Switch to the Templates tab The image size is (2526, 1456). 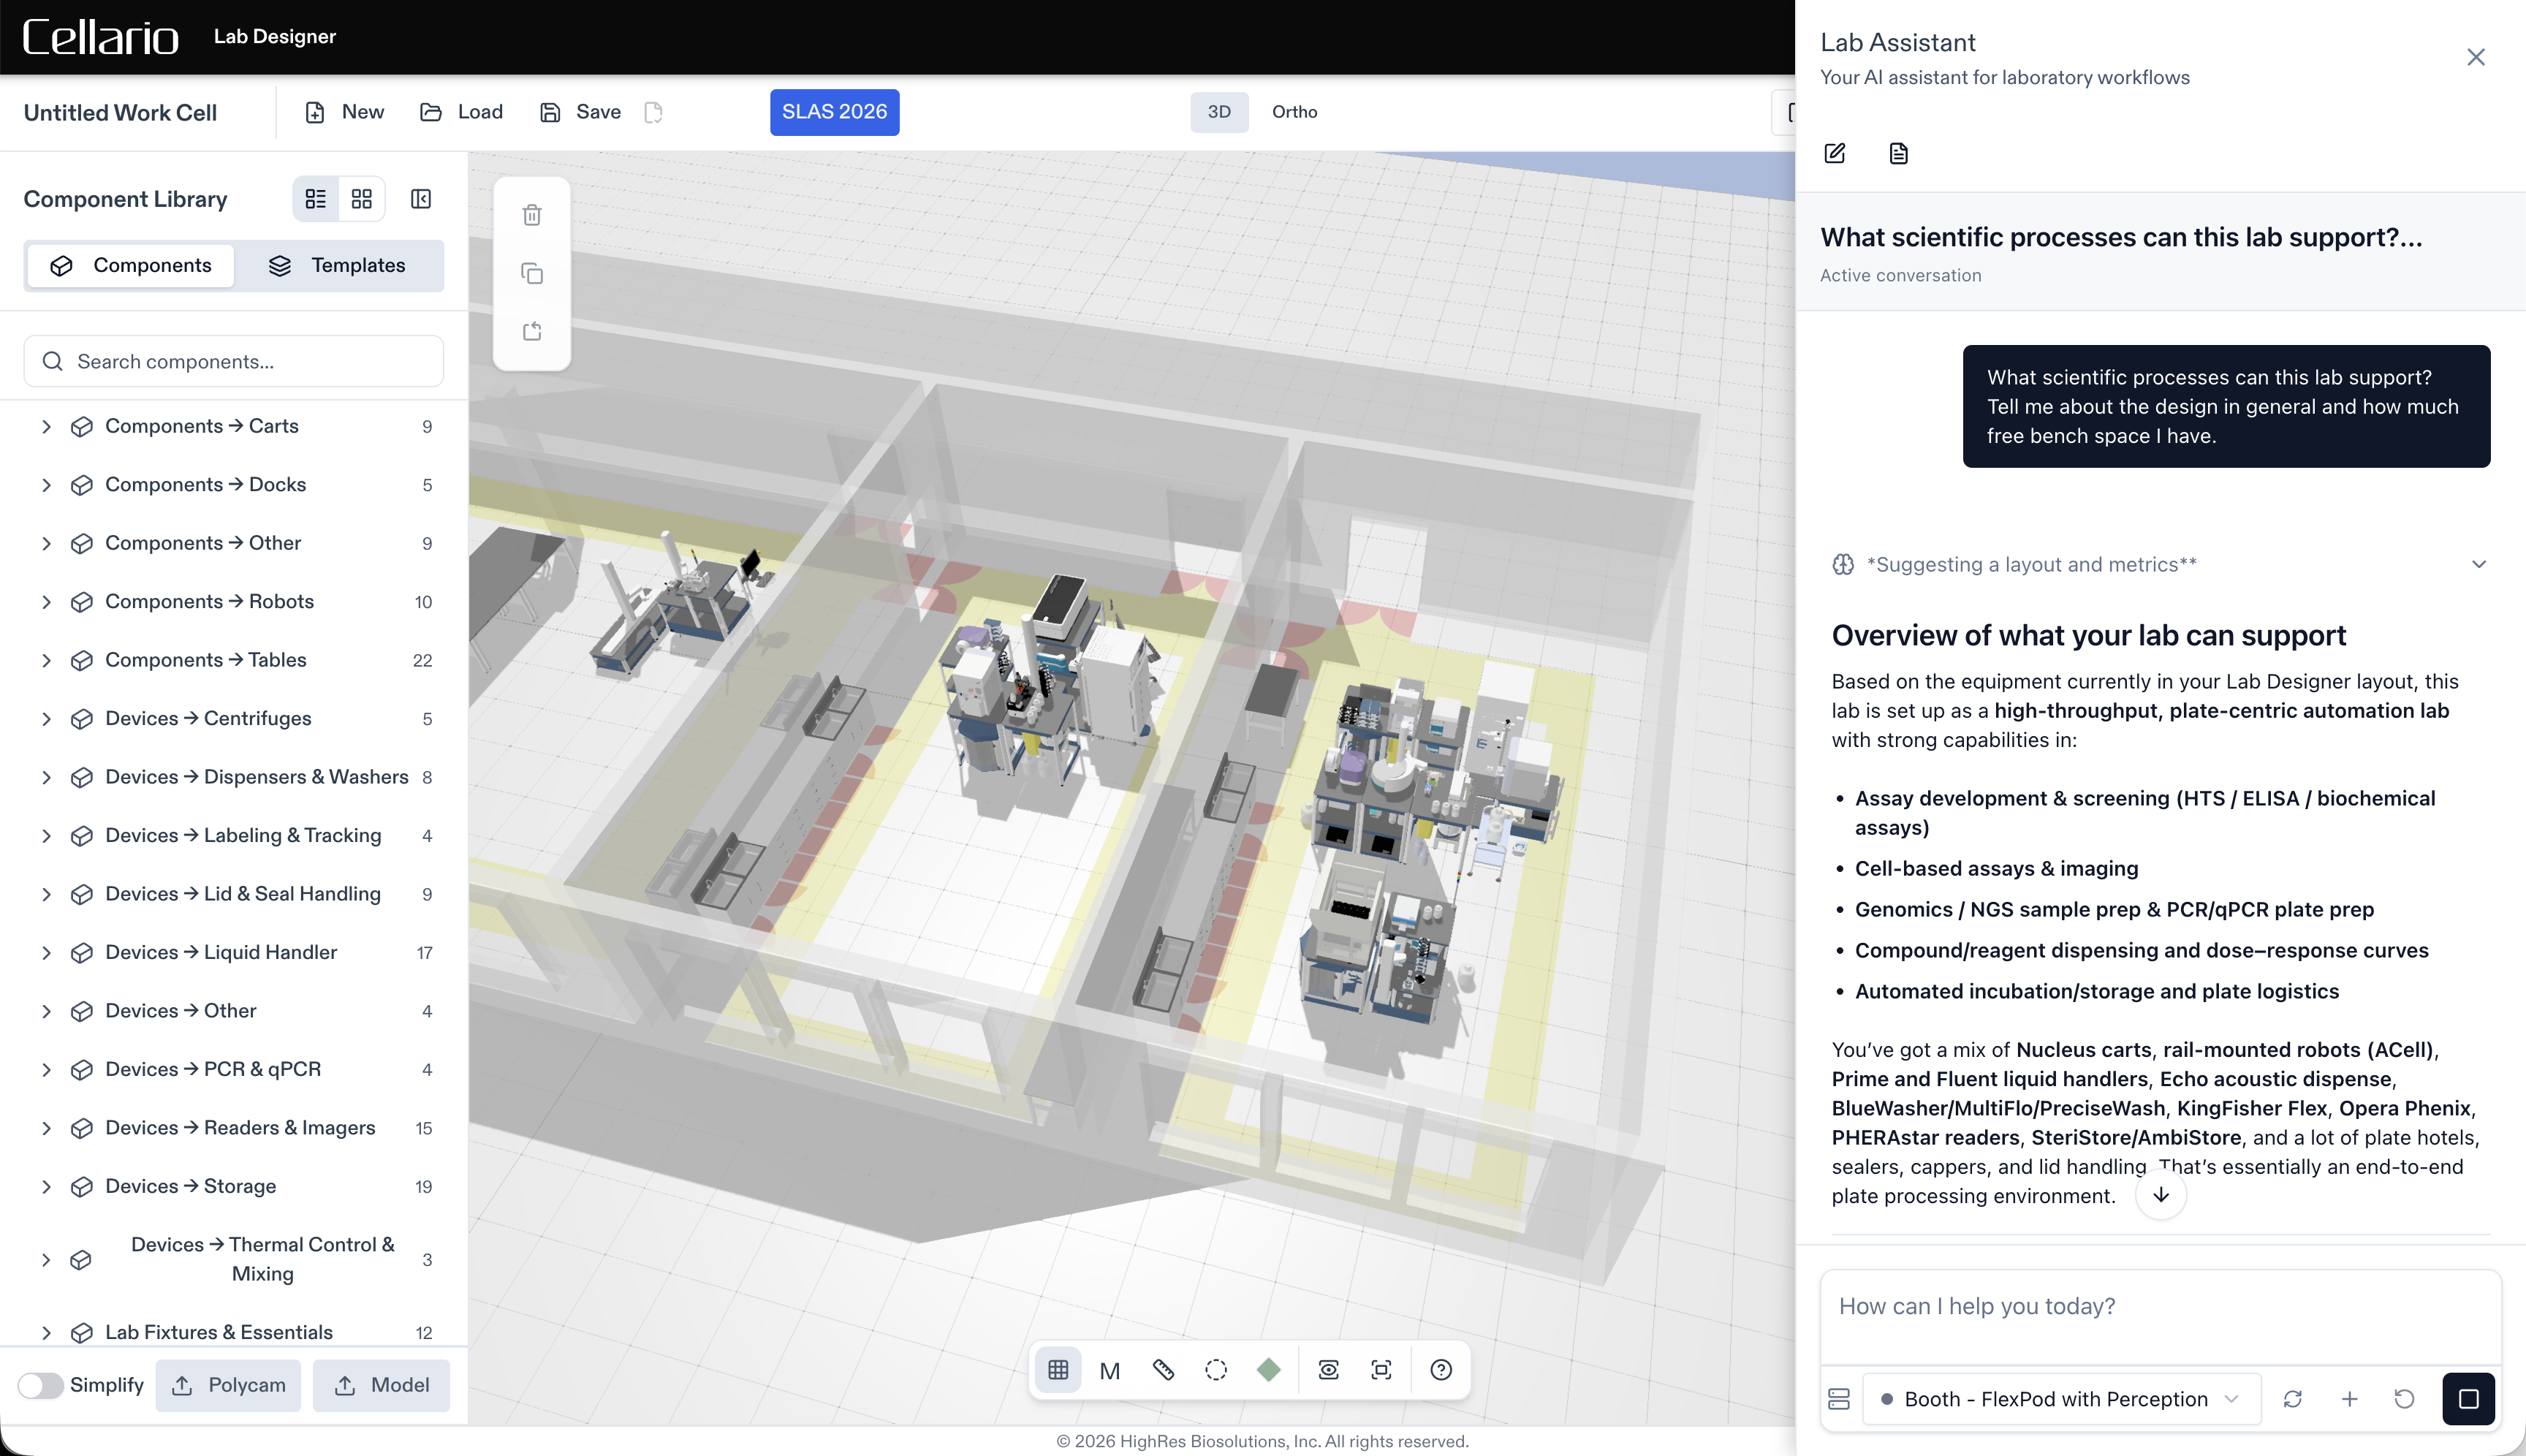pyautogui.click(x=338, y=265)
